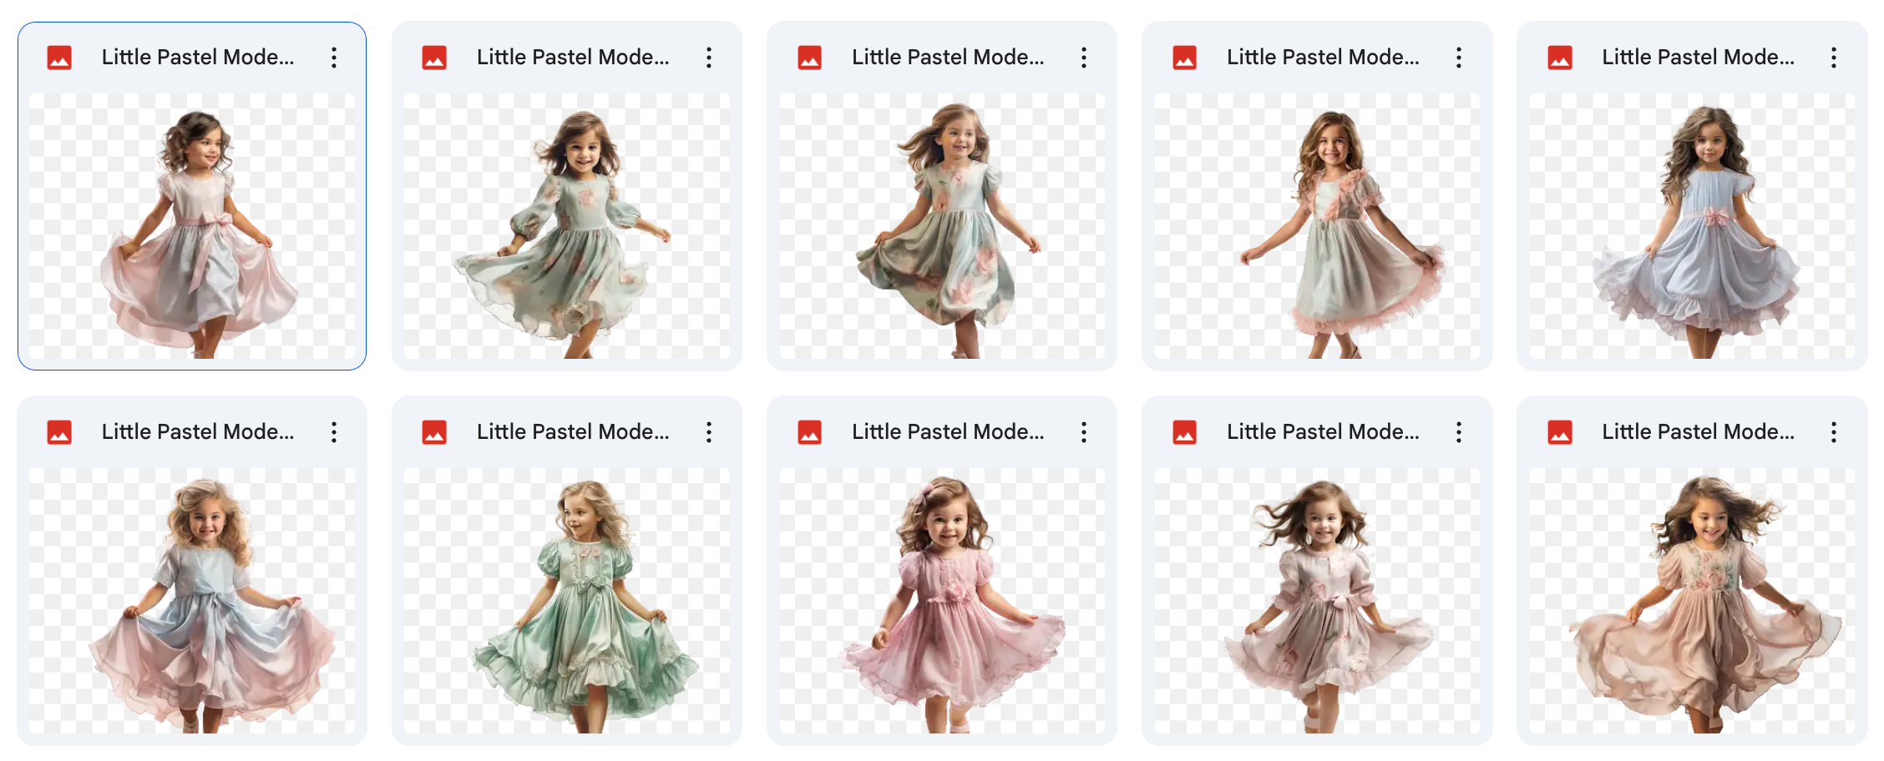Screen dimensions: 1884x761
Task: Open the three-dot menu of the selected pink satin dress file
Action: click(333, 58)
